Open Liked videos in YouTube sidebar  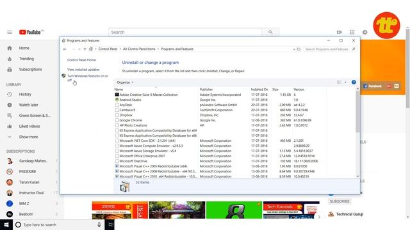click(29, 126)
